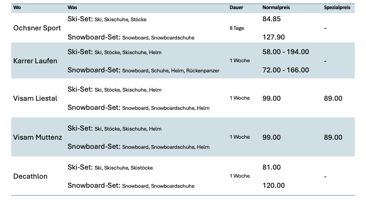Click Ochsner Sport ski price 84.85
Screen dimensions: 366x205
(271, 19)
